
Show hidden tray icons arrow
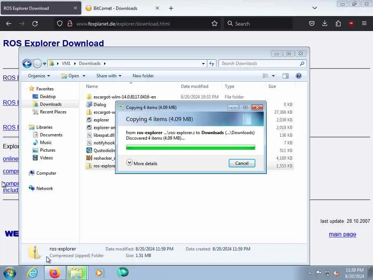click(x=310, y=273)
